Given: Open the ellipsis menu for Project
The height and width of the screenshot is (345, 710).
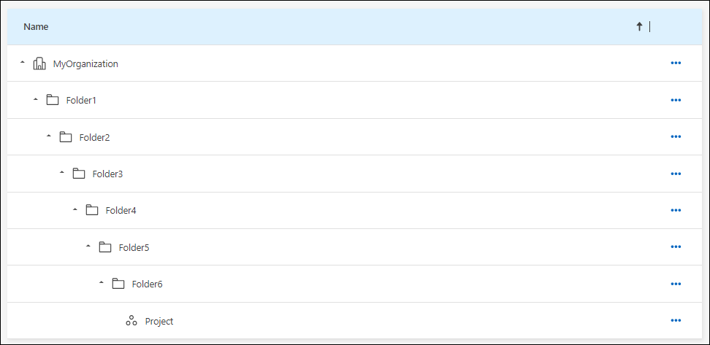Looking at the screenshot, I should pyautogui.click(x=676, y=321).
